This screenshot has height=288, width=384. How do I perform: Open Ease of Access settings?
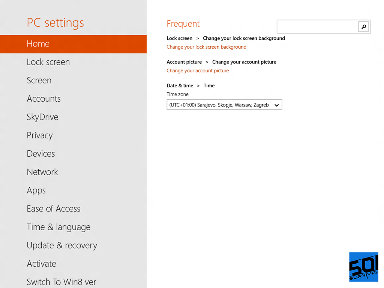click(53, 208)
